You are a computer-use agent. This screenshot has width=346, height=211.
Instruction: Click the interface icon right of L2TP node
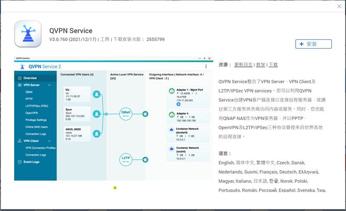[145, 160]
